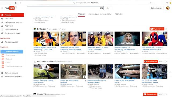Click the on-screen keyboard icon in search box
This screenshot has height=97, width=172.
pyautogui.click(x=101, y=8)
